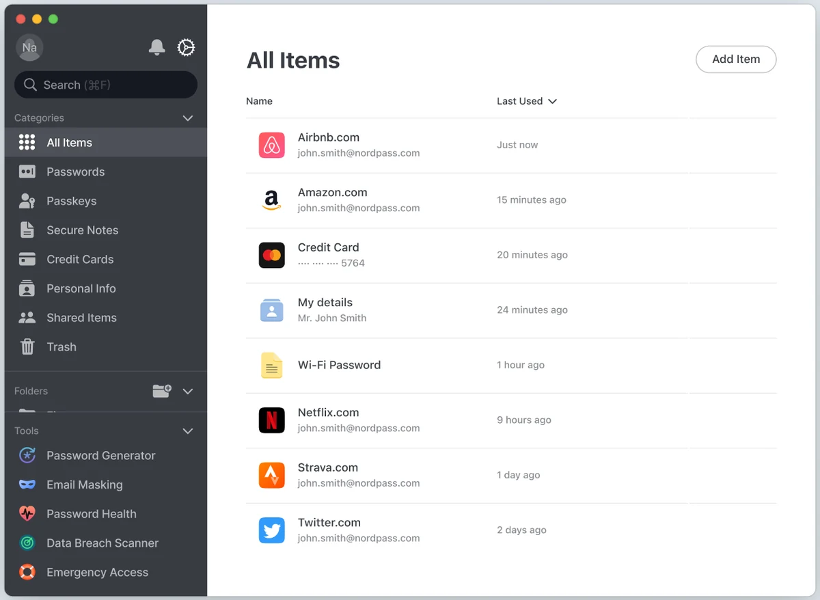Screen dimensions: 820x600
Task: Open Data Breach Scanner label
Action: [x=102, y=543]
